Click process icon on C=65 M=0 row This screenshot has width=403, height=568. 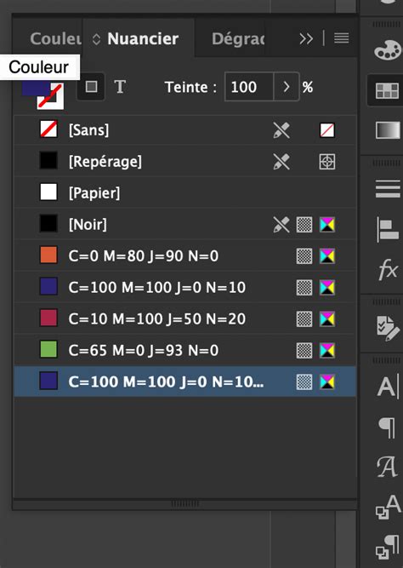coord(304,351)
